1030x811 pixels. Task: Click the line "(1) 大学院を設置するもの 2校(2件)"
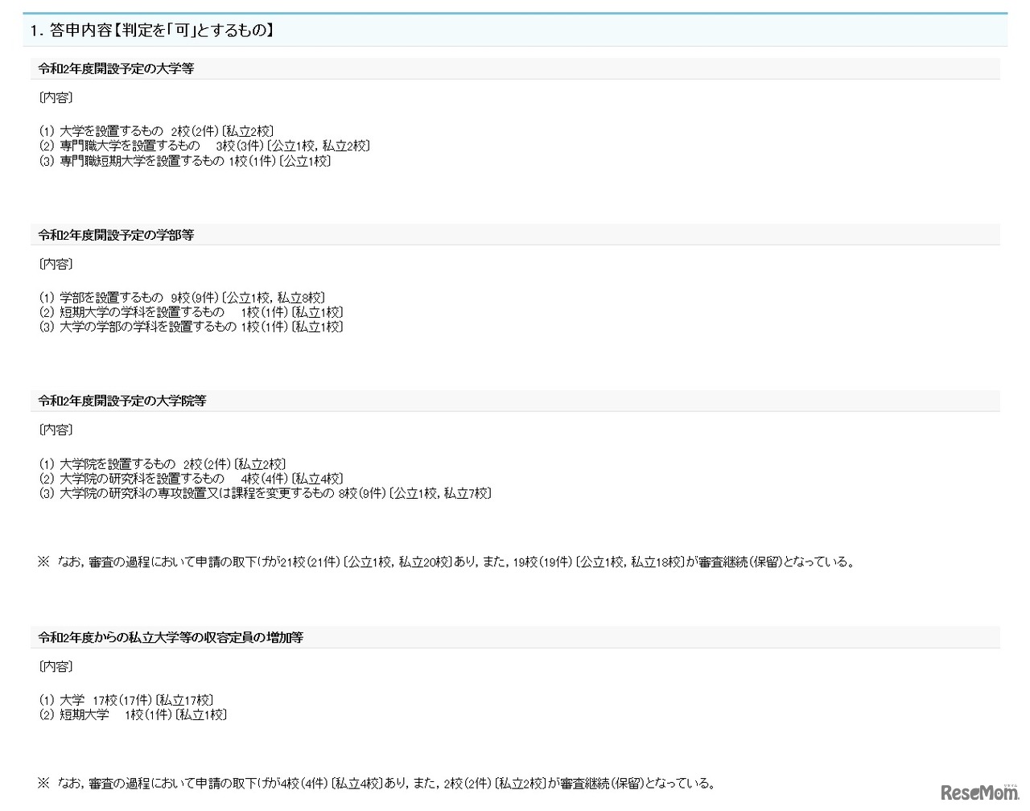pos(162,464)
